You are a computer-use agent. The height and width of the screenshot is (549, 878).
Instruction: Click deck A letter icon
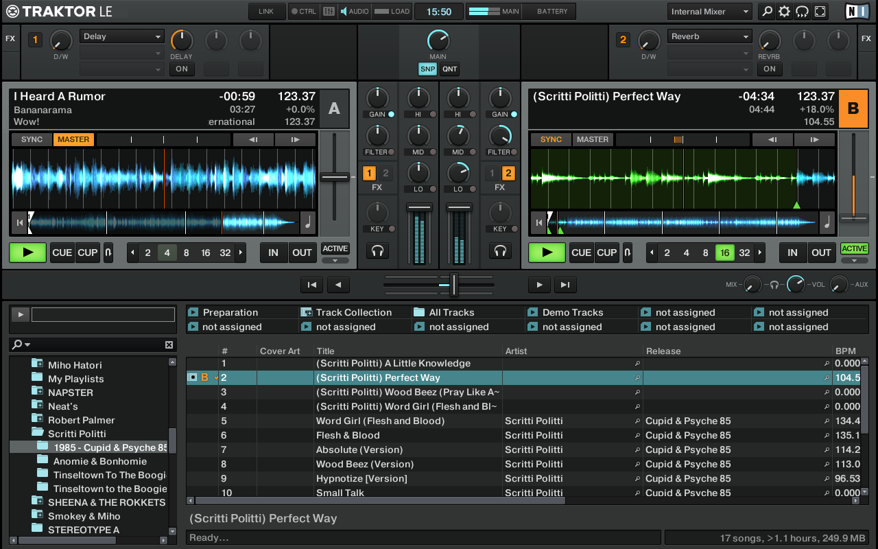coord(334,108)
